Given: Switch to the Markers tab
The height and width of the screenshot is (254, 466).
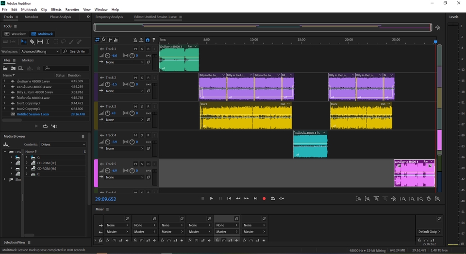Looking at the screenshot, I should (28, 60).
